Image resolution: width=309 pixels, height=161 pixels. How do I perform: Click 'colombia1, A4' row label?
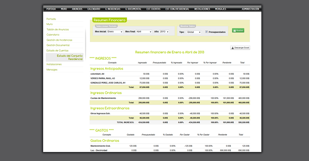coord(97,74)
